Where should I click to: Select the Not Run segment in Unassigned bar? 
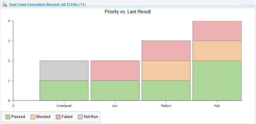point(64,71)
